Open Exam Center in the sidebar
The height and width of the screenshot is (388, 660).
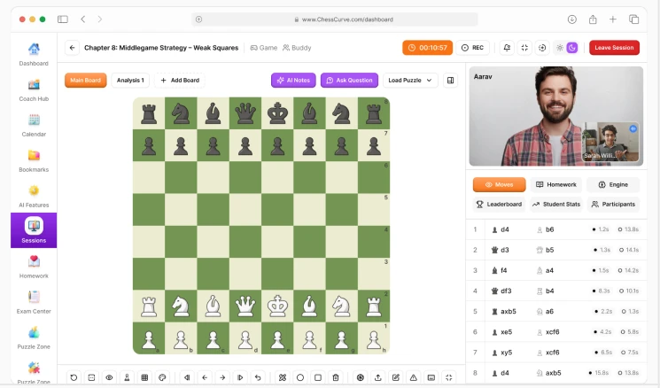[34, 302]
